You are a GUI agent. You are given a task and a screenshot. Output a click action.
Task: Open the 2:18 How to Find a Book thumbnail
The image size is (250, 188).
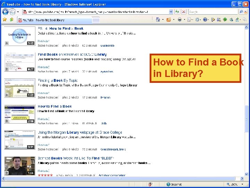click(19, 114)
